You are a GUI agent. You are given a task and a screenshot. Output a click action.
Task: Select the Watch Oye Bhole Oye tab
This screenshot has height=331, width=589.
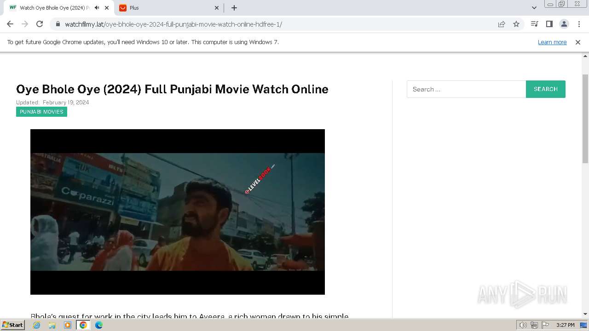[x=54, y=8]
